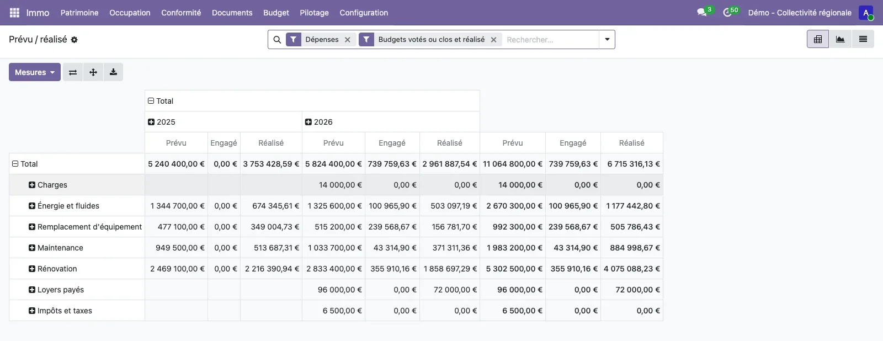The height and width of the screenshot is (341, 883).
Task: Focus the Rechercher search field
Action: 550,40
